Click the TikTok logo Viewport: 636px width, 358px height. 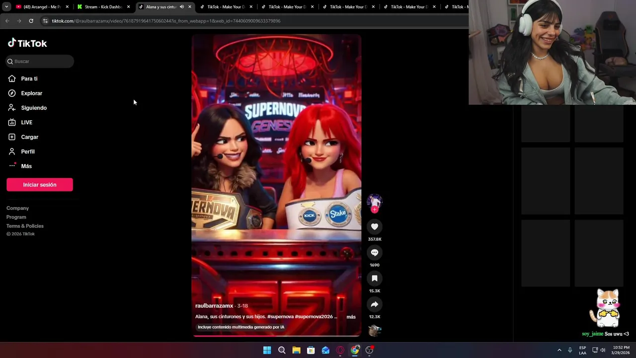tap(27, 43)
